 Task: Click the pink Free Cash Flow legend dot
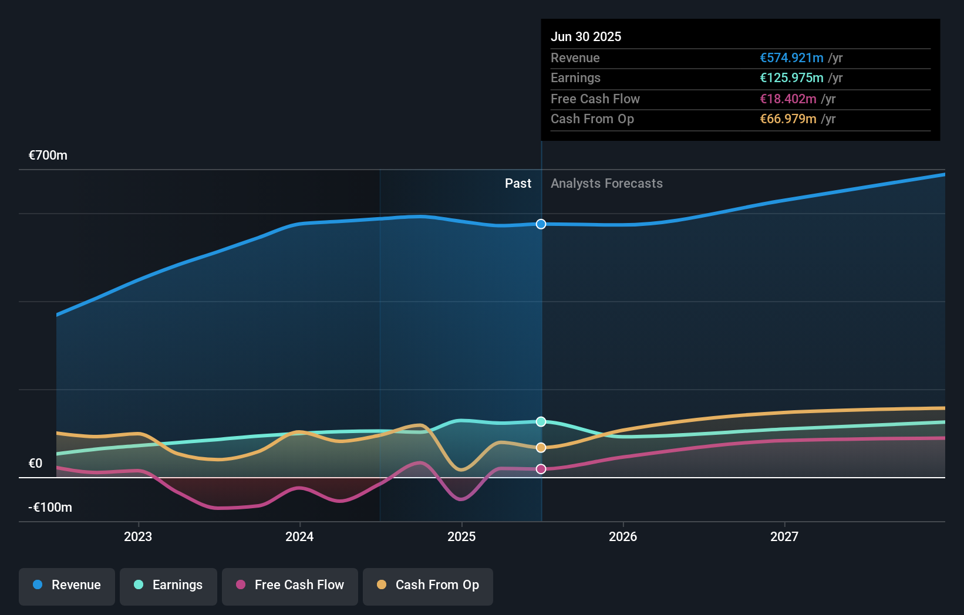pyautogui.click(x=241, y=584)
